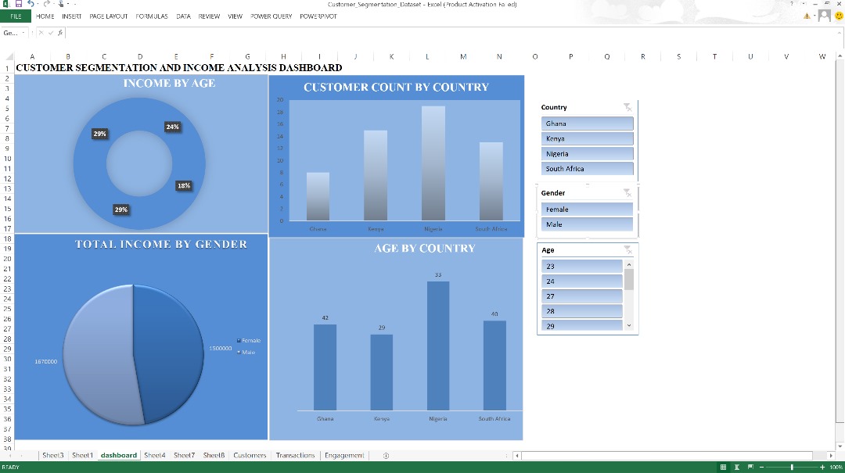The height and width of the screenshot is (473, 845).
Task: Click the Save icon in quick access toolbar
Action: pos(18,4)
